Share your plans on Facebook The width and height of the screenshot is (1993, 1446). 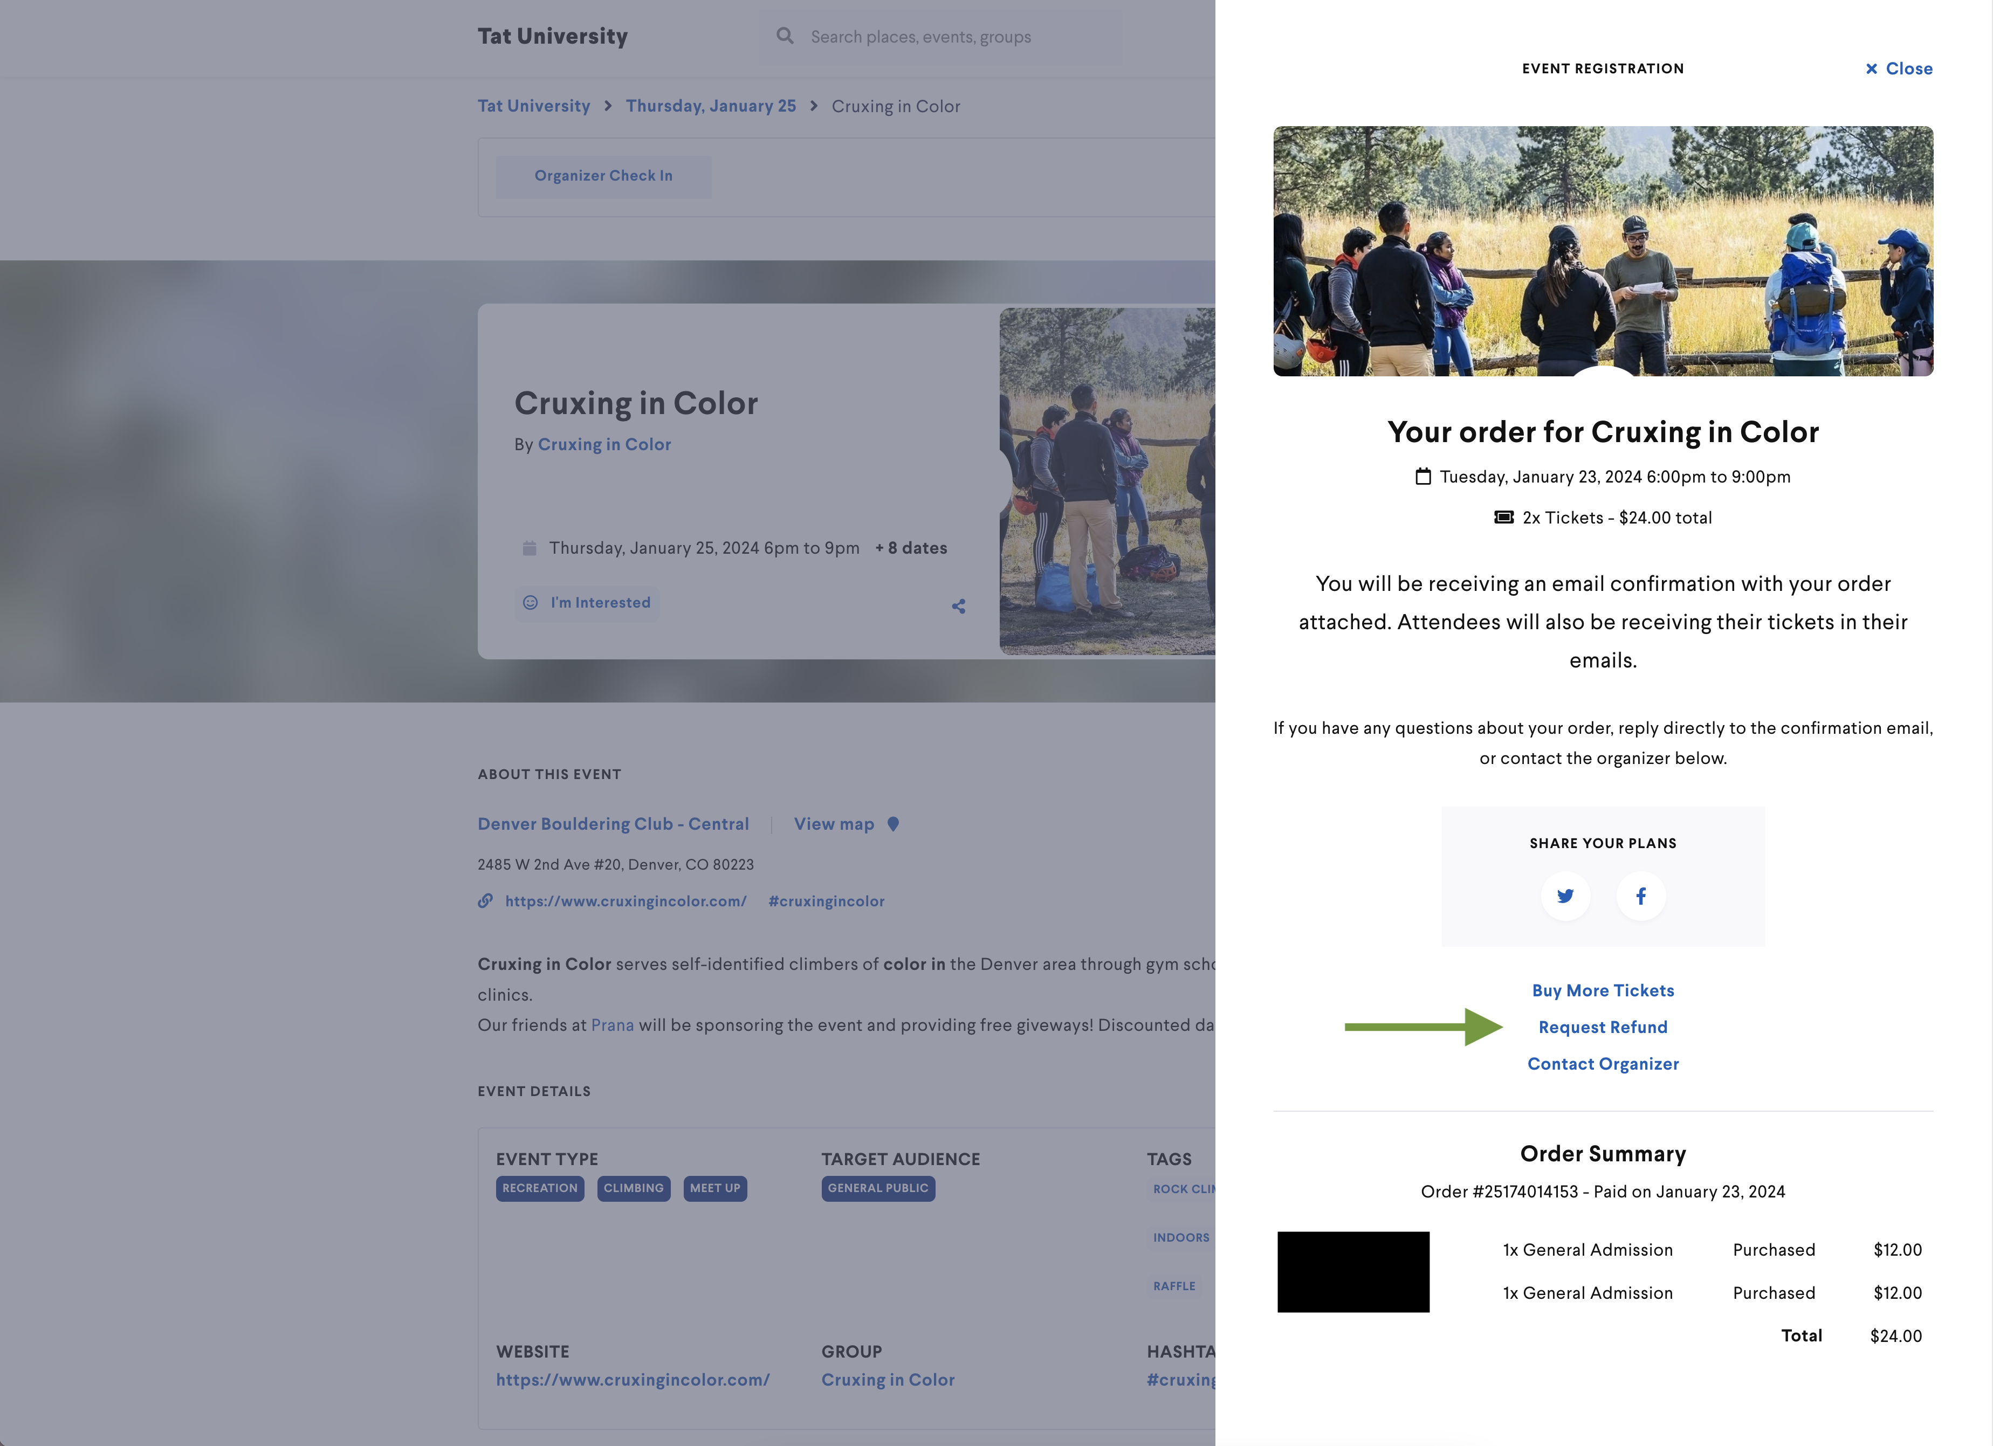pos(1641,895)
